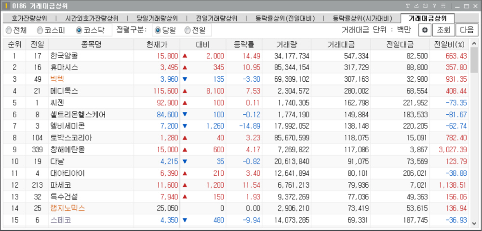Switch to the 시간외호가잔량상위 tab
The image size is (482, 231).
[x=92, y=18]
